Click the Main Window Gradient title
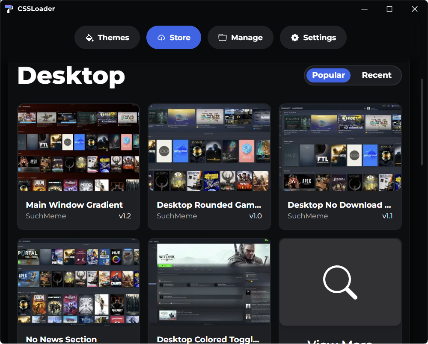 [74, 205]
